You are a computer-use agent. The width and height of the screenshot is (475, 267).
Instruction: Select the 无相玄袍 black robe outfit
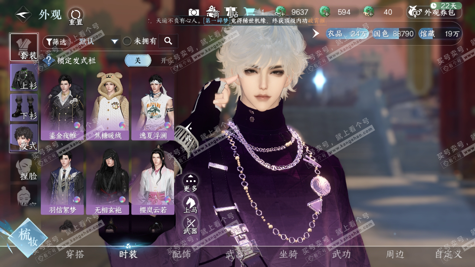pyautogui.click(x=108, y=181)
